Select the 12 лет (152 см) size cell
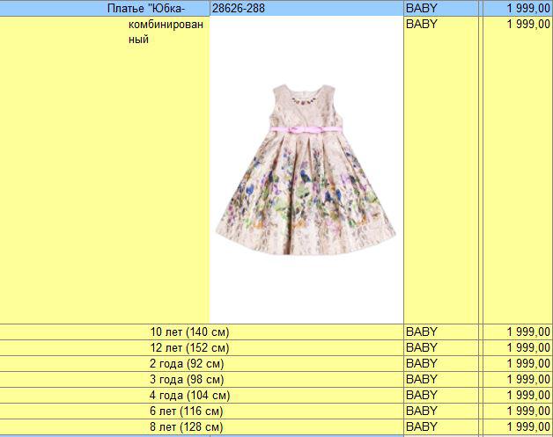 tap(189, 347)
